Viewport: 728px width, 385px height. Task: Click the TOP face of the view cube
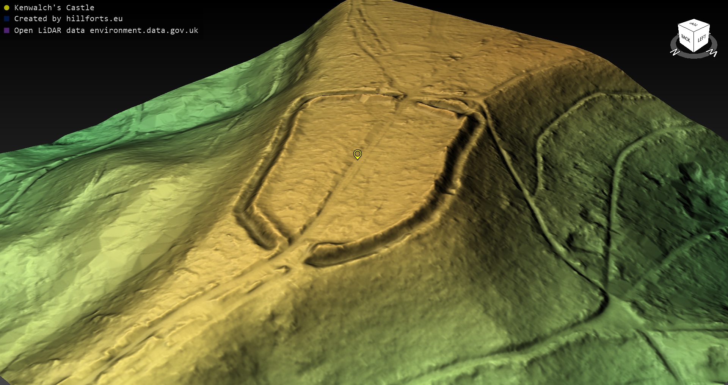[x=693, y=25]
